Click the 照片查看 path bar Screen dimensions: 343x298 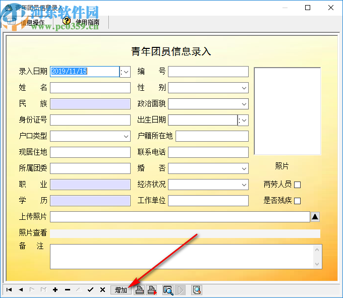click(x=185, y=233)
